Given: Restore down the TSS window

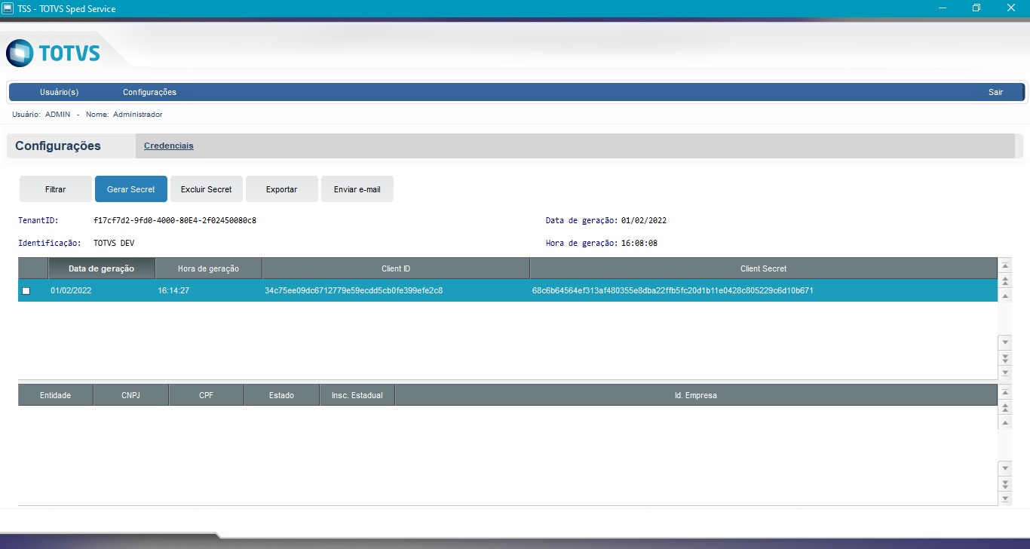Looking at the screenshot, I should [x=976, y=8].
